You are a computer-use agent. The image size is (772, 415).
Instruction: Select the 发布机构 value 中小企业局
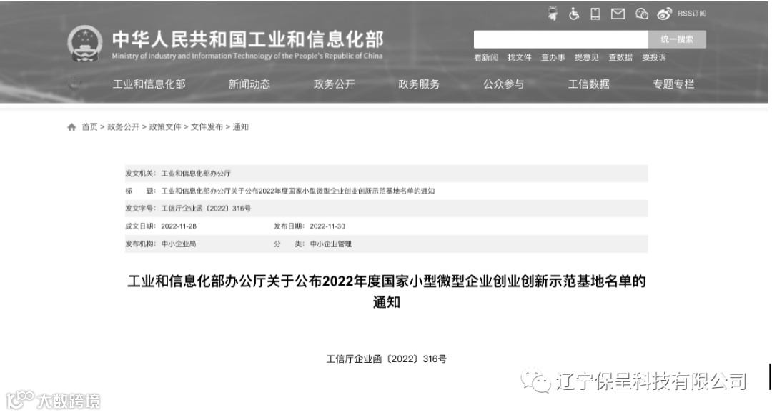tap(179, 244)
